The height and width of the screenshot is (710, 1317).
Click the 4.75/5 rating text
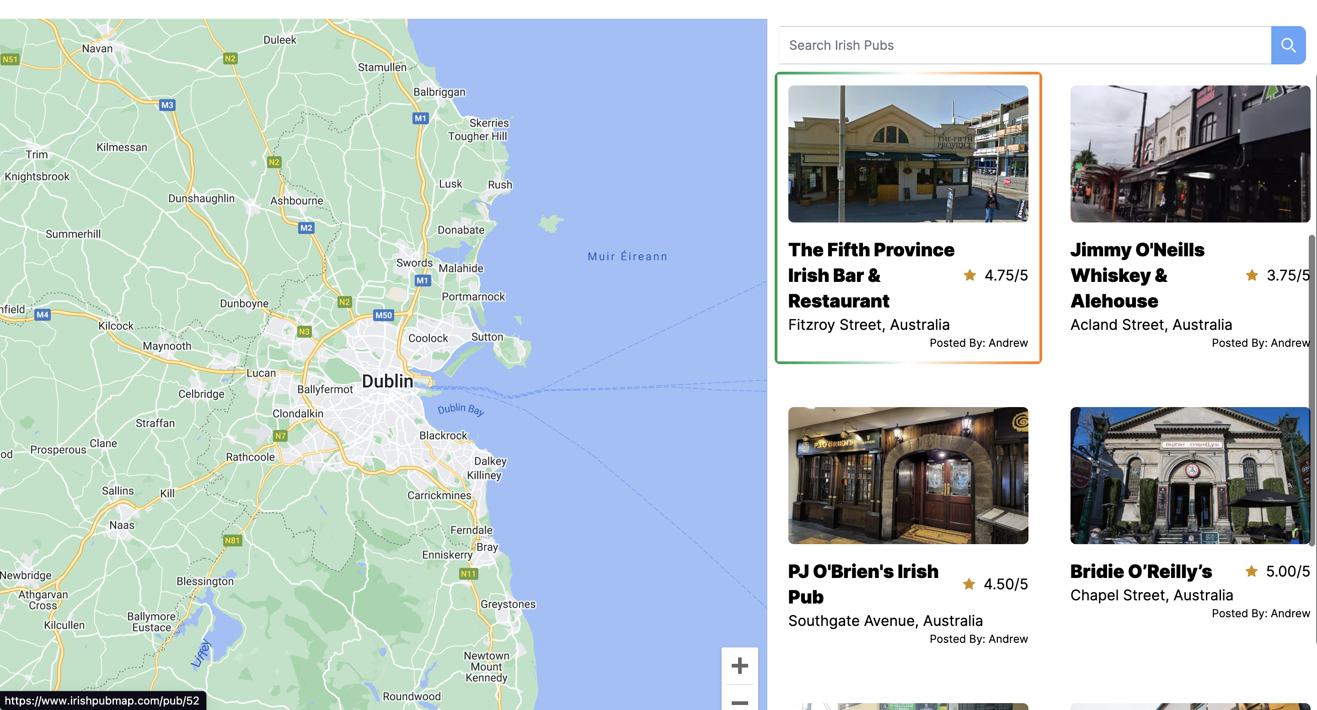(1006, 276)
